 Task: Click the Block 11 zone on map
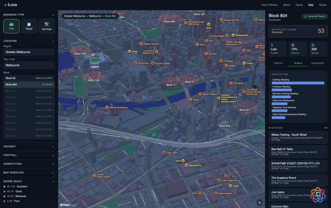(170, 82)
